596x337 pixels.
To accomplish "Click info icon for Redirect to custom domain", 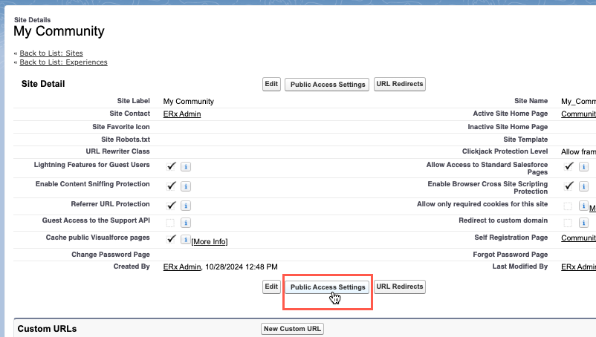I will click(x=584, y=223).
